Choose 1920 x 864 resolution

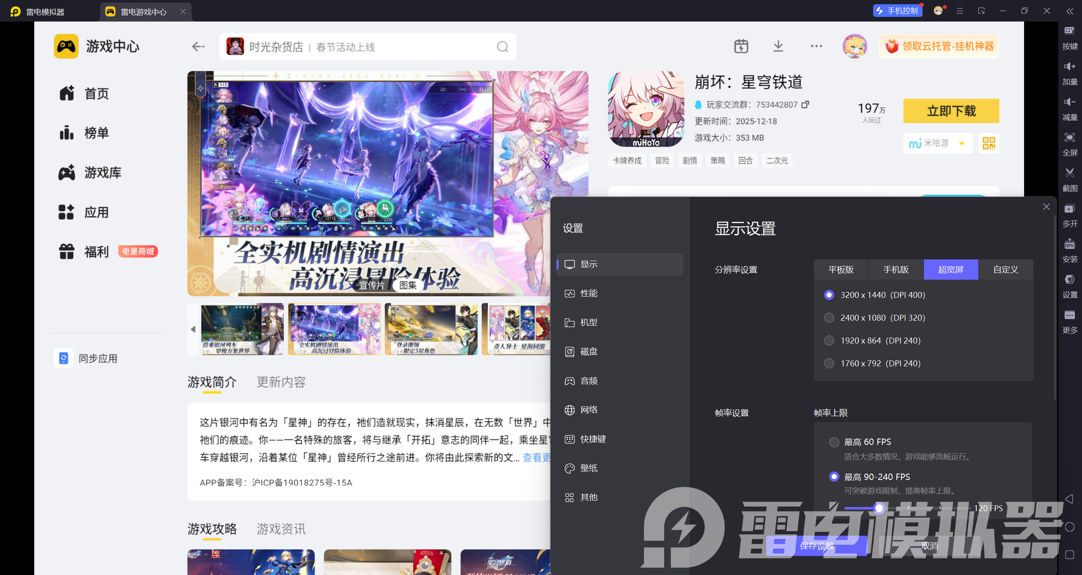(829, 341)
